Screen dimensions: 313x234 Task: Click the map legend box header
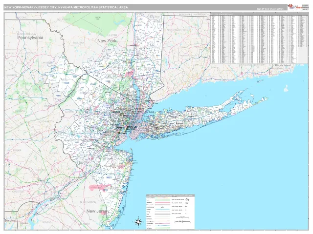click(170, 195)
